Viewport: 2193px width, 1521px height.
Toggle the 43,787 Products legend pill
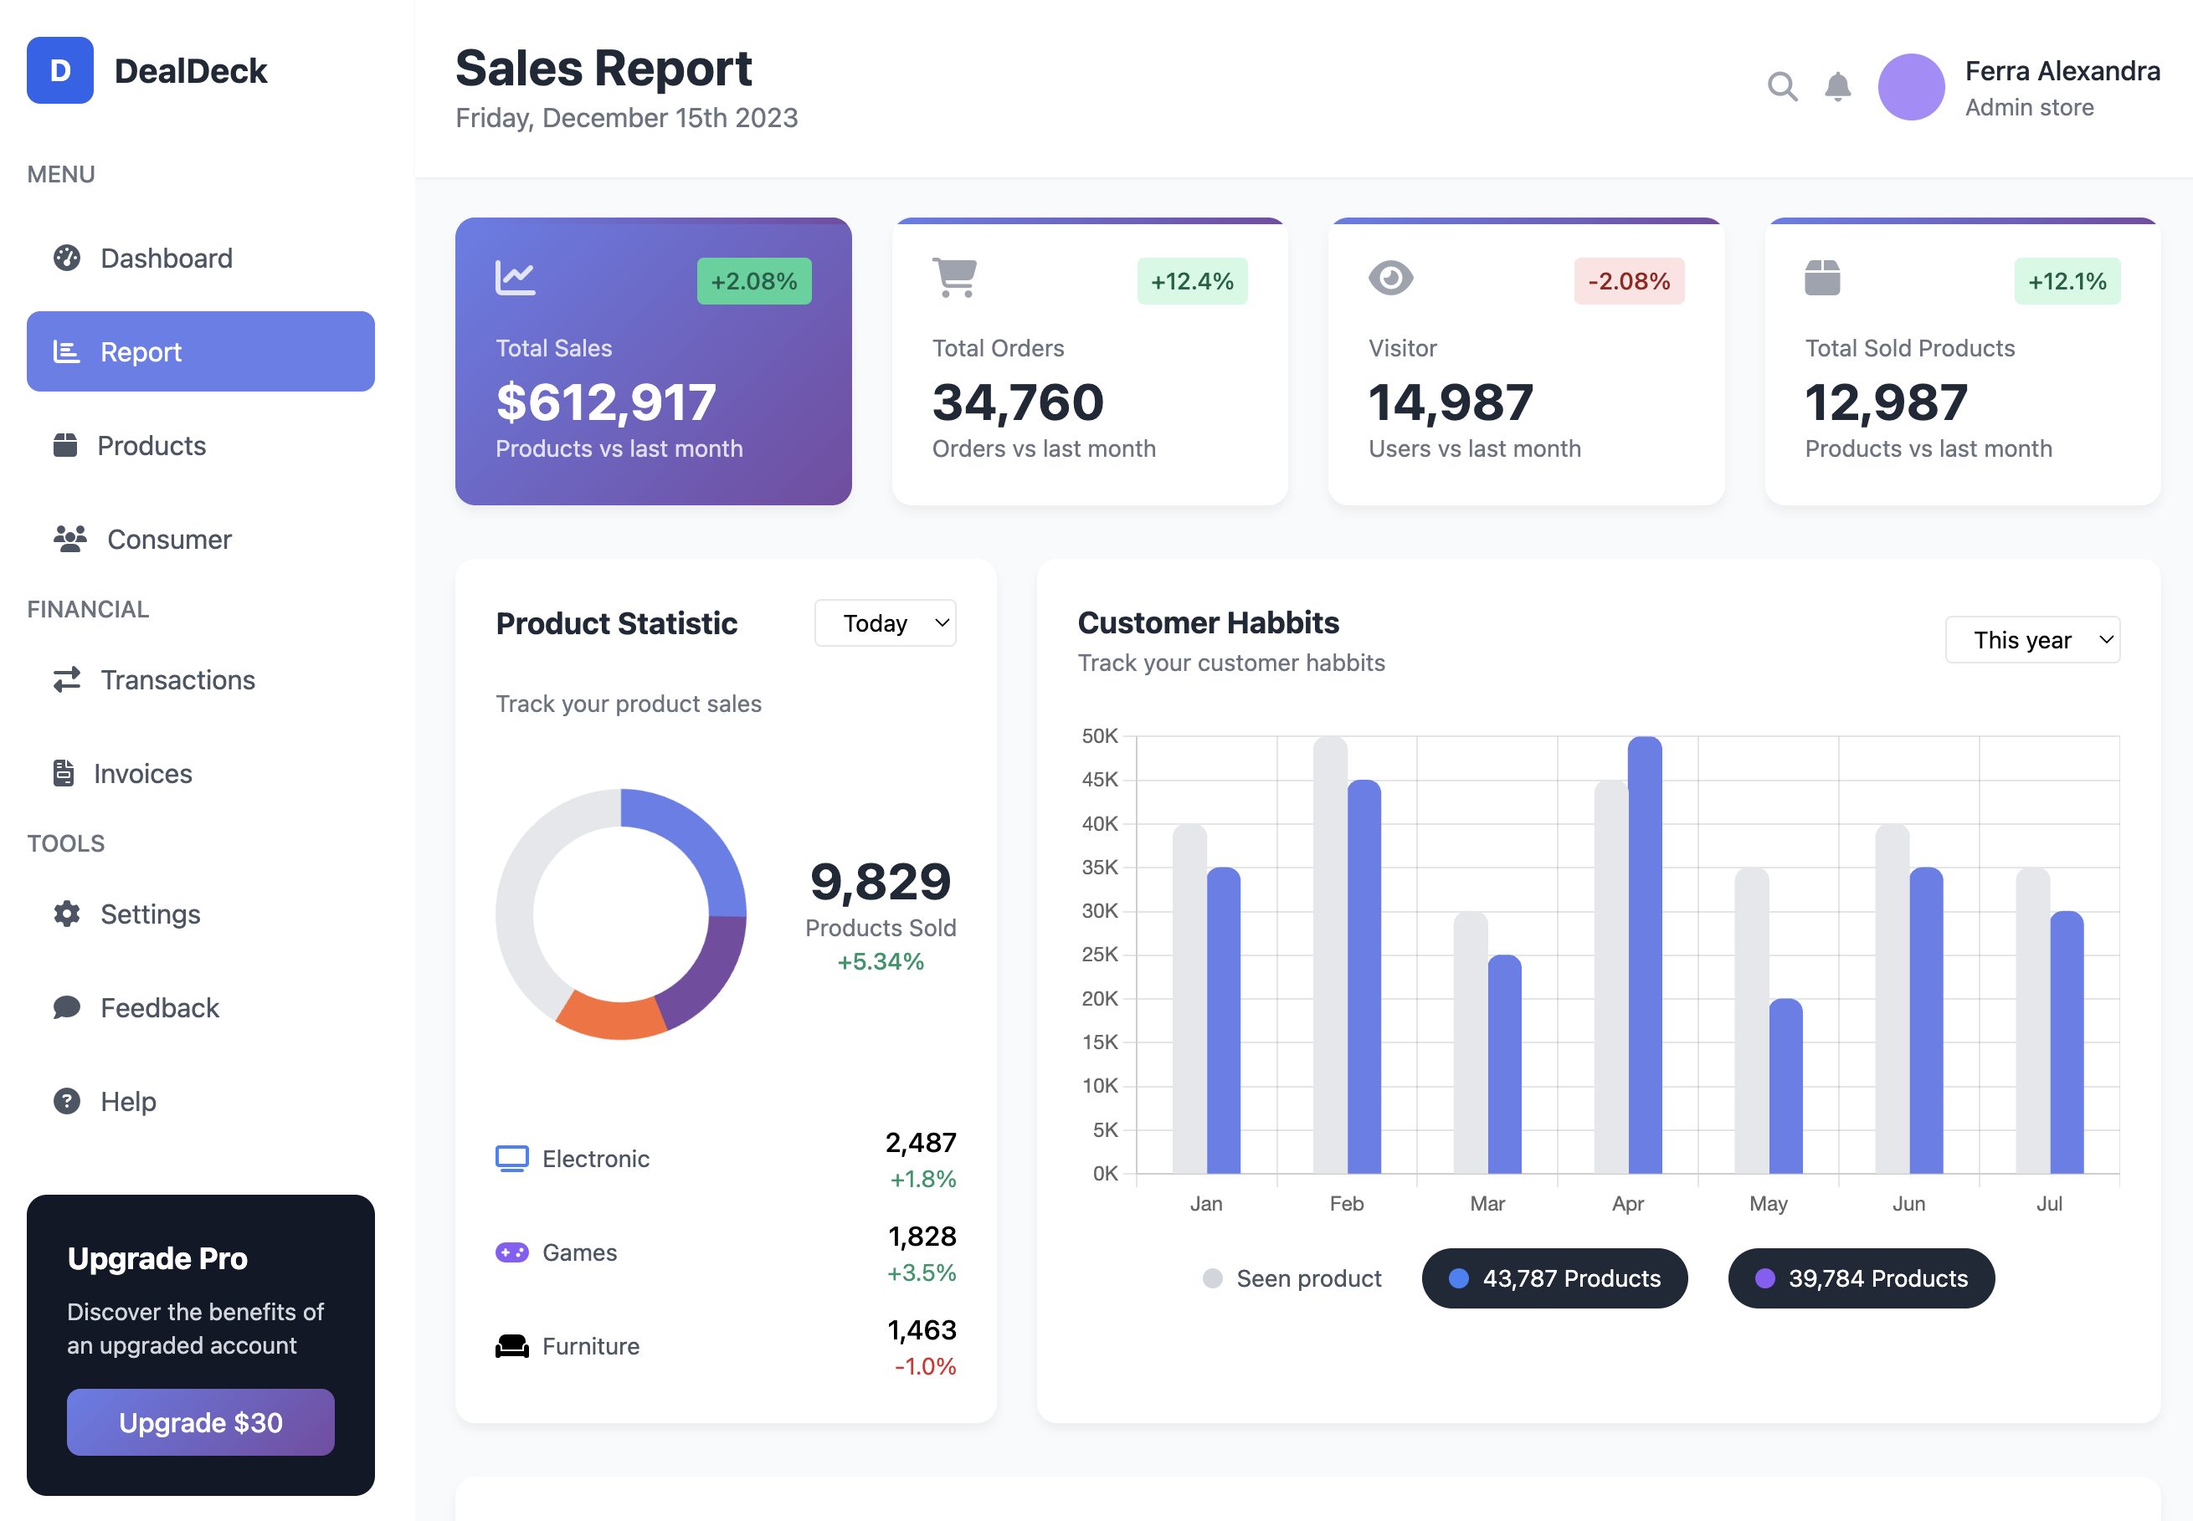1554,1279
